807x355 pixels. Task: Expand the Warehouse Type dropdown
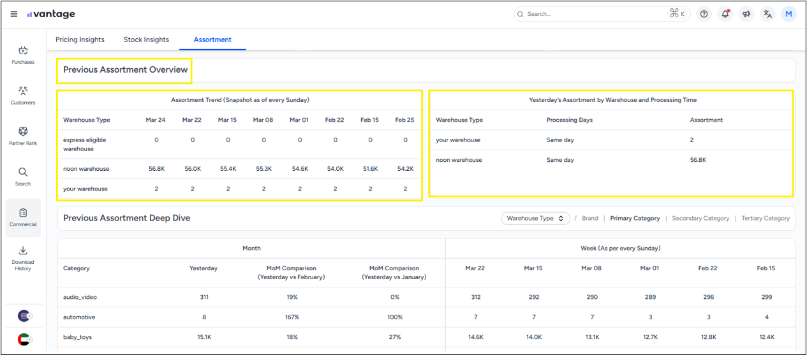click(535, 218)
